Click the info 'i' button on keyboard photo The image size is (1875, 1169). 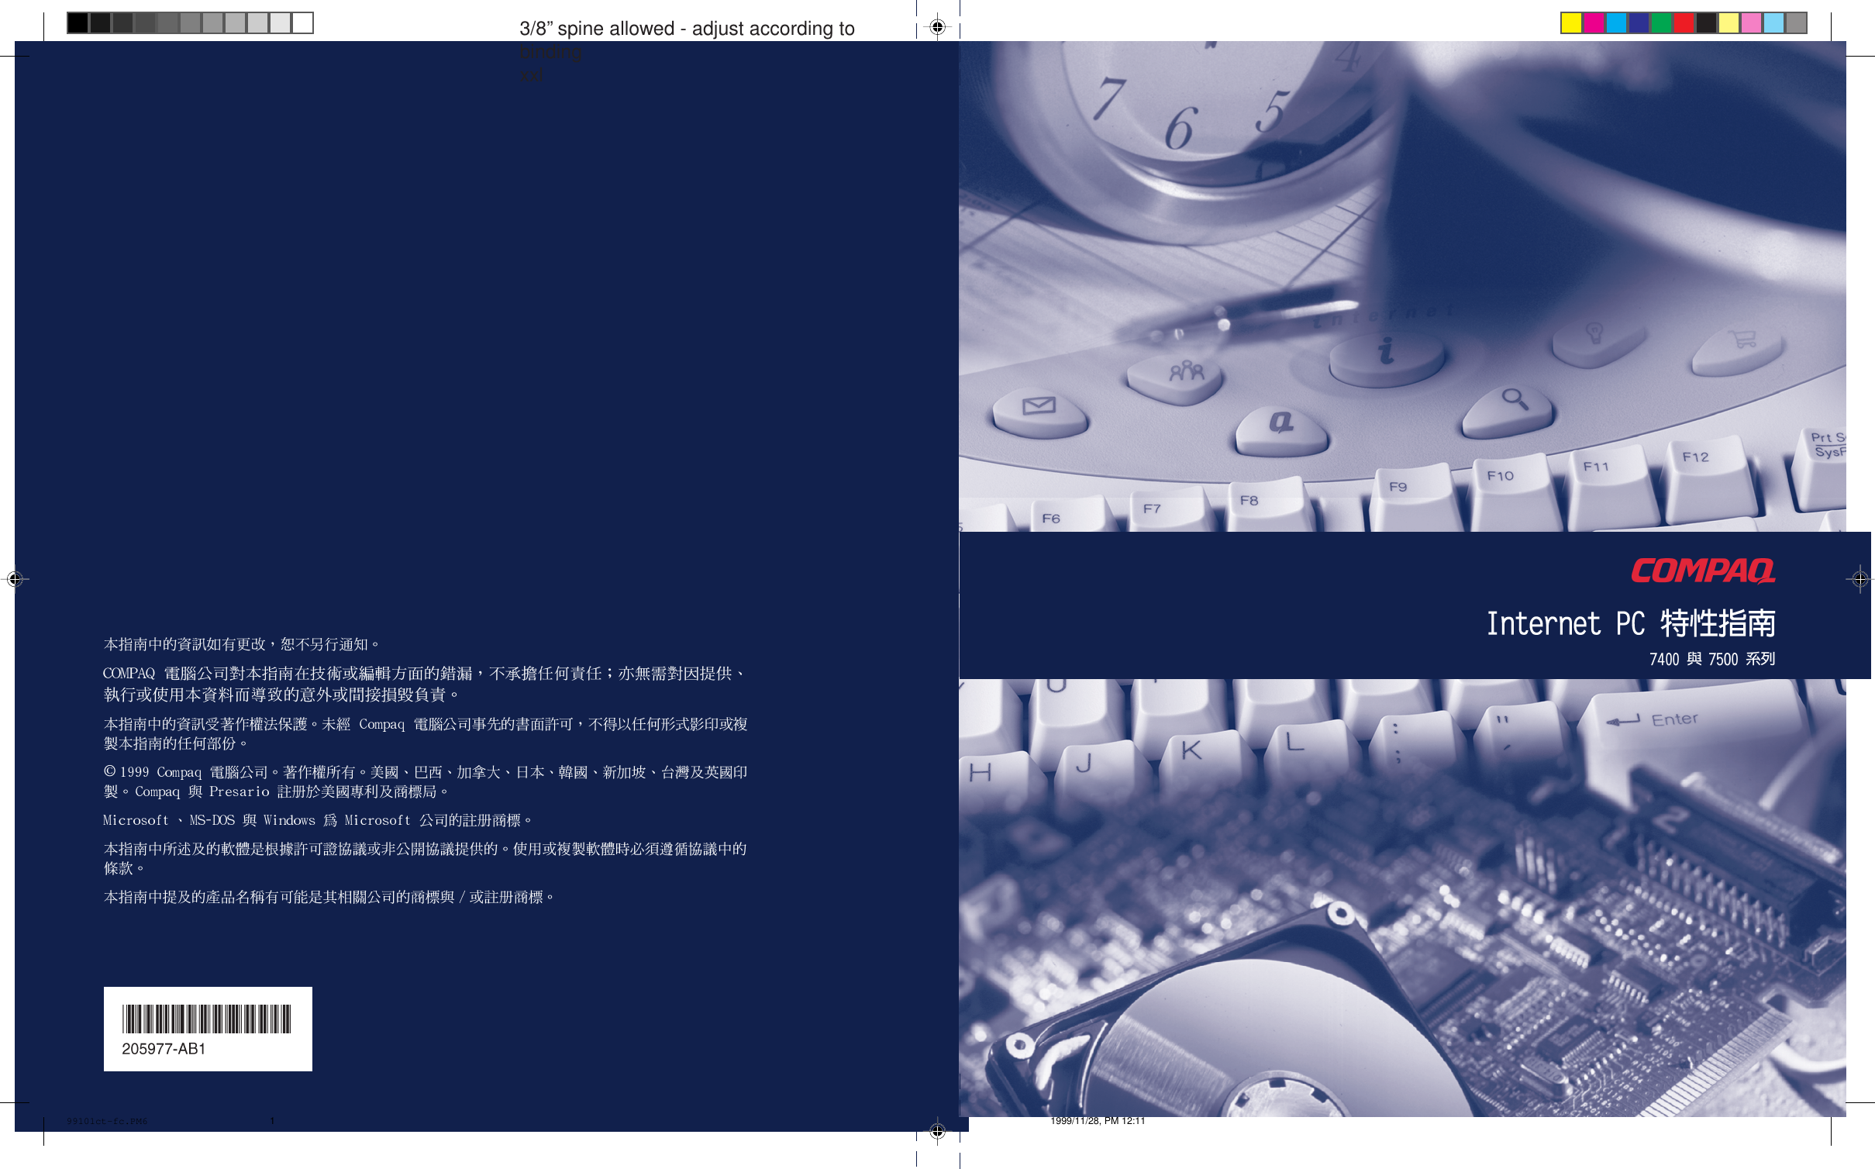point(1387,357)
